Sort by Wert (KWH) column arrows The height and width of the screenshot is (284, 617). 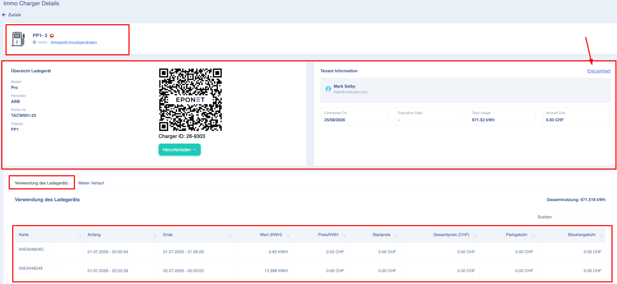(x=288, y=235)
